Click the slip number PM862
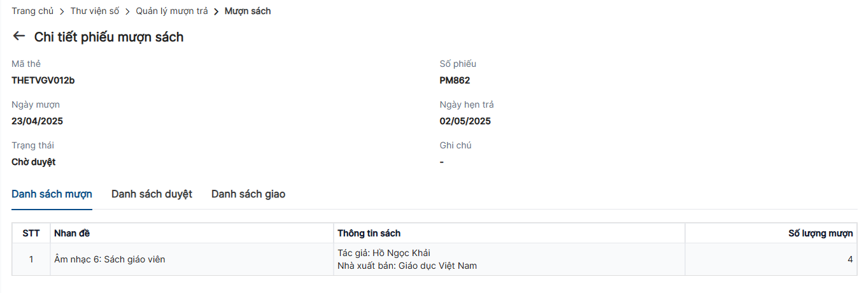 tap(455, 80)
